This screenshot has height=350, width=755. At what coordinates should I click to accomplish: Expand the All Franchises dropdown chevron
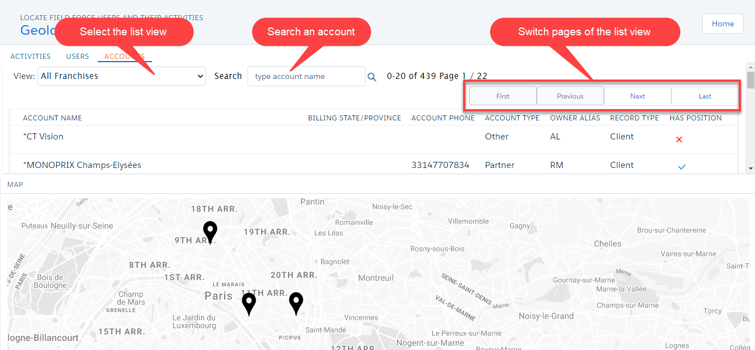click(200, 76)
